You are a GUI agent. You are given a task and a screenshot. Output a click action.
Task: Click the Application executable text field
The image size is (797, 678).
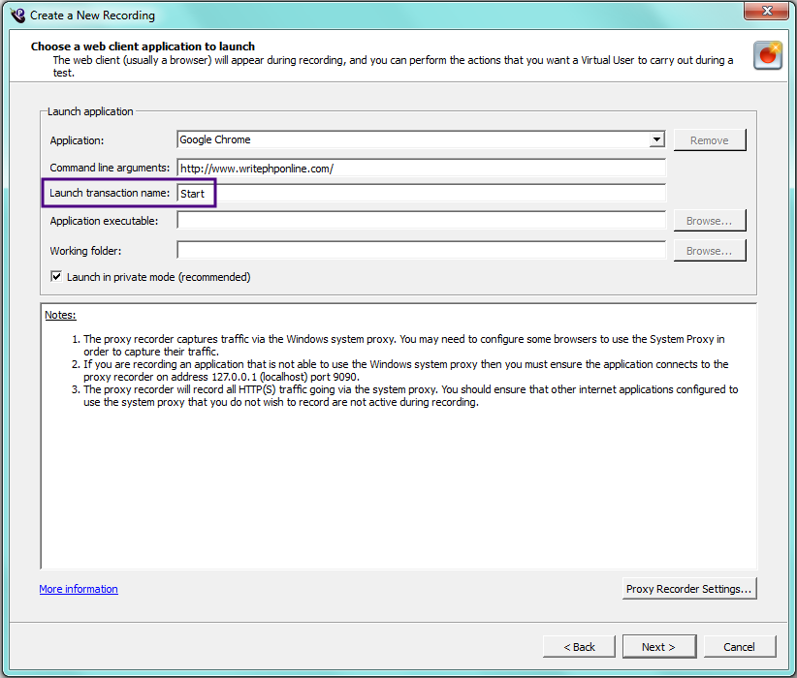coord(421,221)
